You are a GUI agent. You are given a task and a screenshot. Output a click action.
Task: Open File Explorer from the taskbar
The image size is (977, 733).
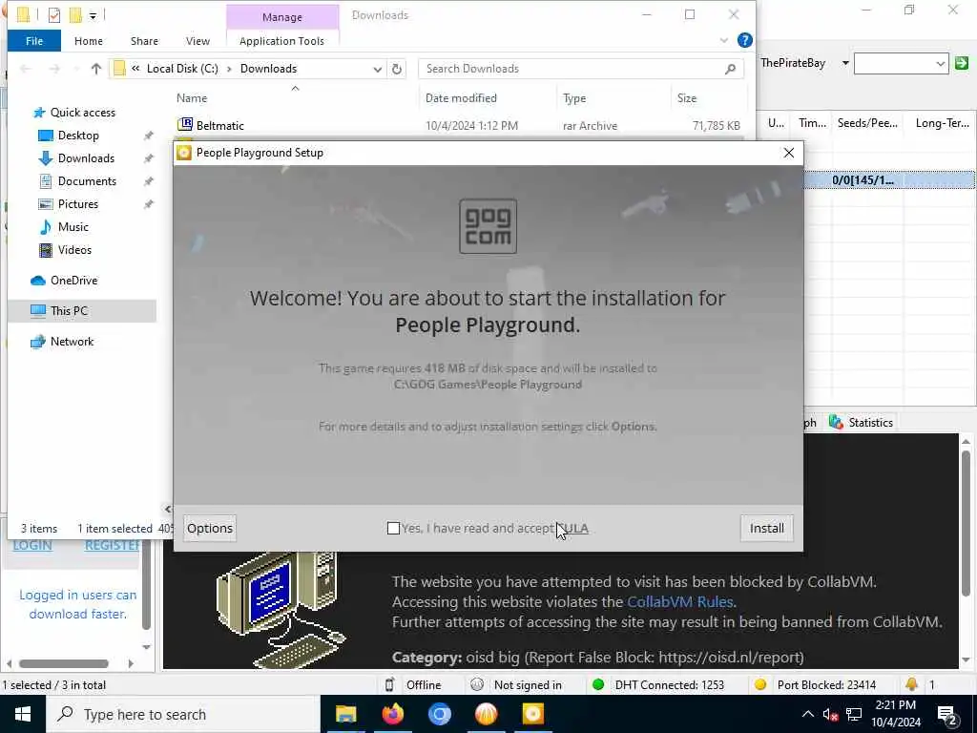point(345,714)
